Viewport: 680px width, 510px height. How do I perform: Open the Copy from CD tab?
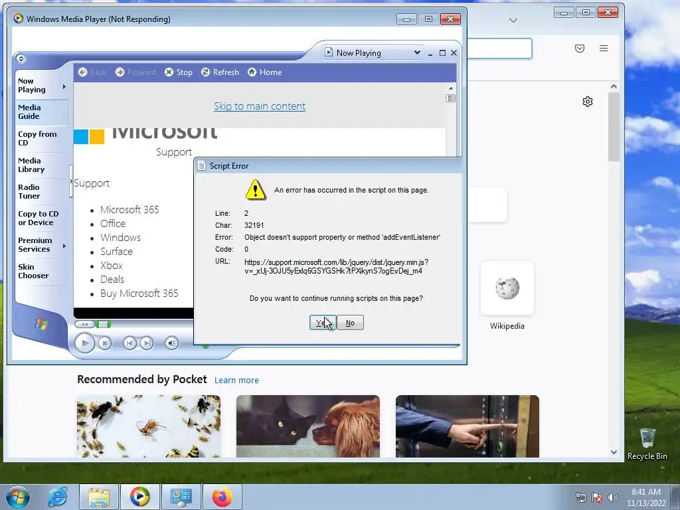coord(41,138)
